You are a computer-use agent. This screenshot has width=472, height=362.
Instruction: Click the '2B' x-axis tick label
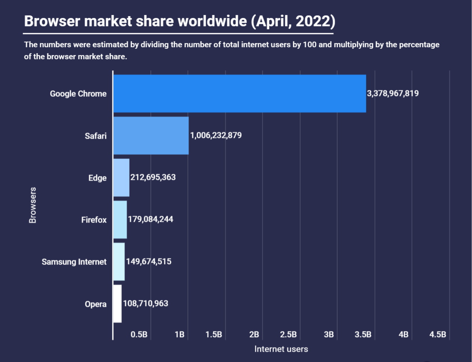(254, 335)
